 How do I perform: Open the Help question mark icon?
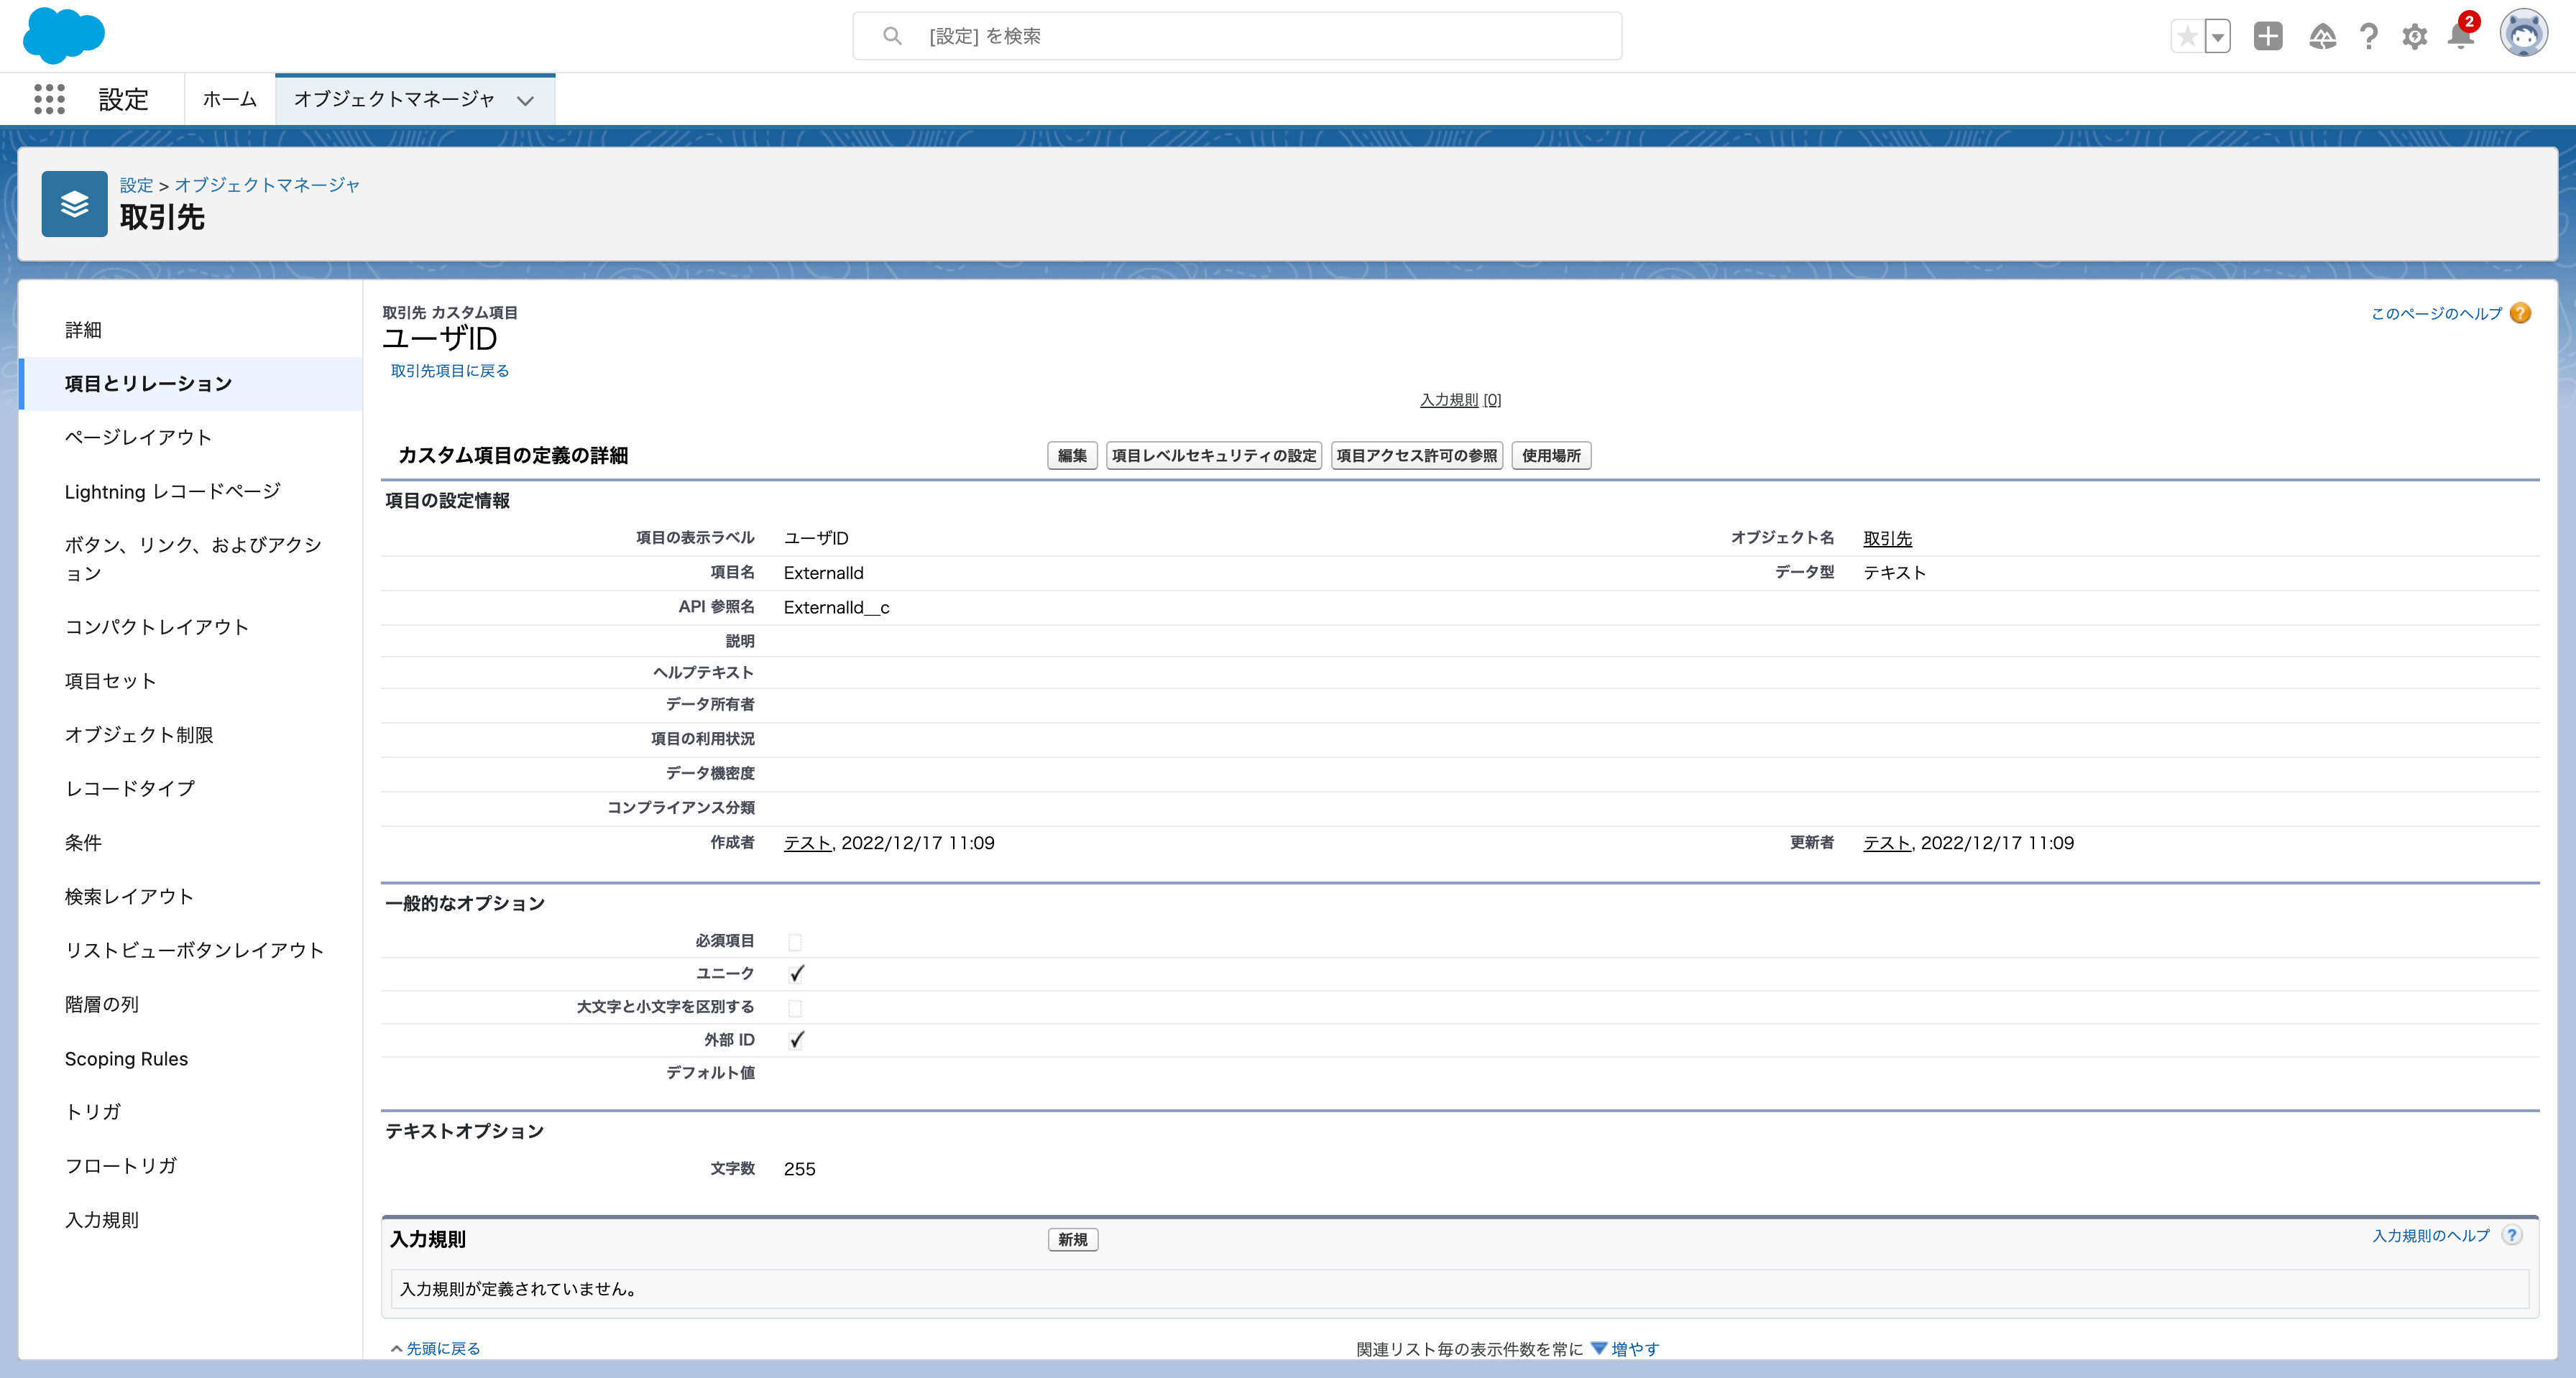[x=2368, y=36]
